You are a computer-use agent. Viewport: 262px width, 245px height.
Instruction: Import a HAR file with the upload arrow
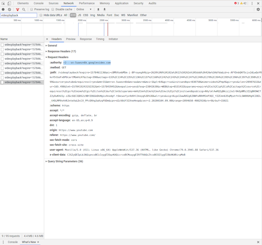(x=98, y=9)
